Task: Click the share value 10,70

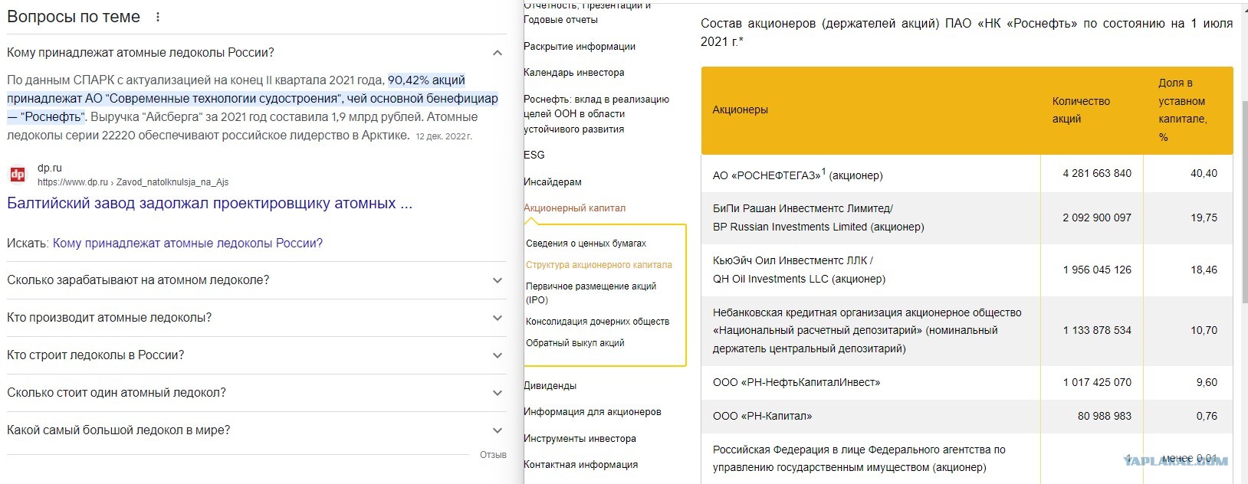Action: [x=1204, y=331]
